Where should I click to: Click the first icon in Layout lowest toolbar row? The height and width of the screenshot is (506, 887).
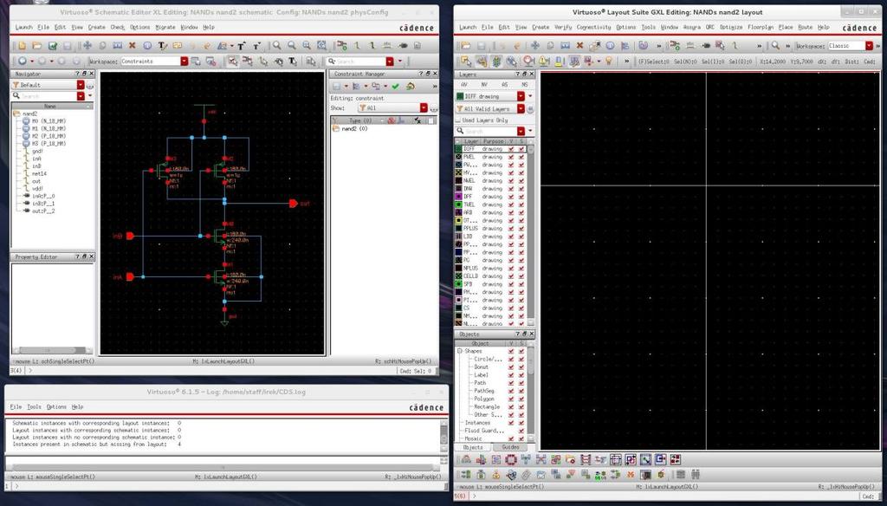466,475
